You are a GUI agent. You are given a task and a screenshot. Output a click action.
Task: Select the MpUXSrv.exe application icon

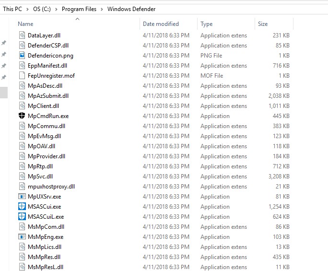pos(22,196)
